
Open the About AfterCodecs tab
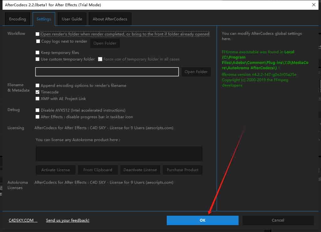pyautogui.click(x=110, y=19)
